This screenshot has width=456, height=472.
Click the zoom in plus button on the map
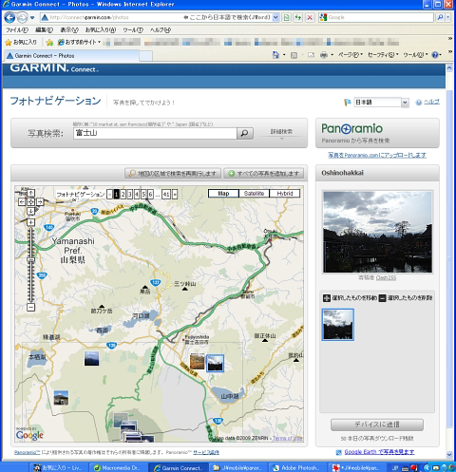[30, 222]
